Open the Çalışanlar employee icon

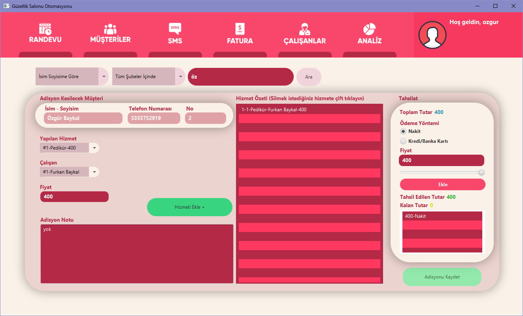304,29
